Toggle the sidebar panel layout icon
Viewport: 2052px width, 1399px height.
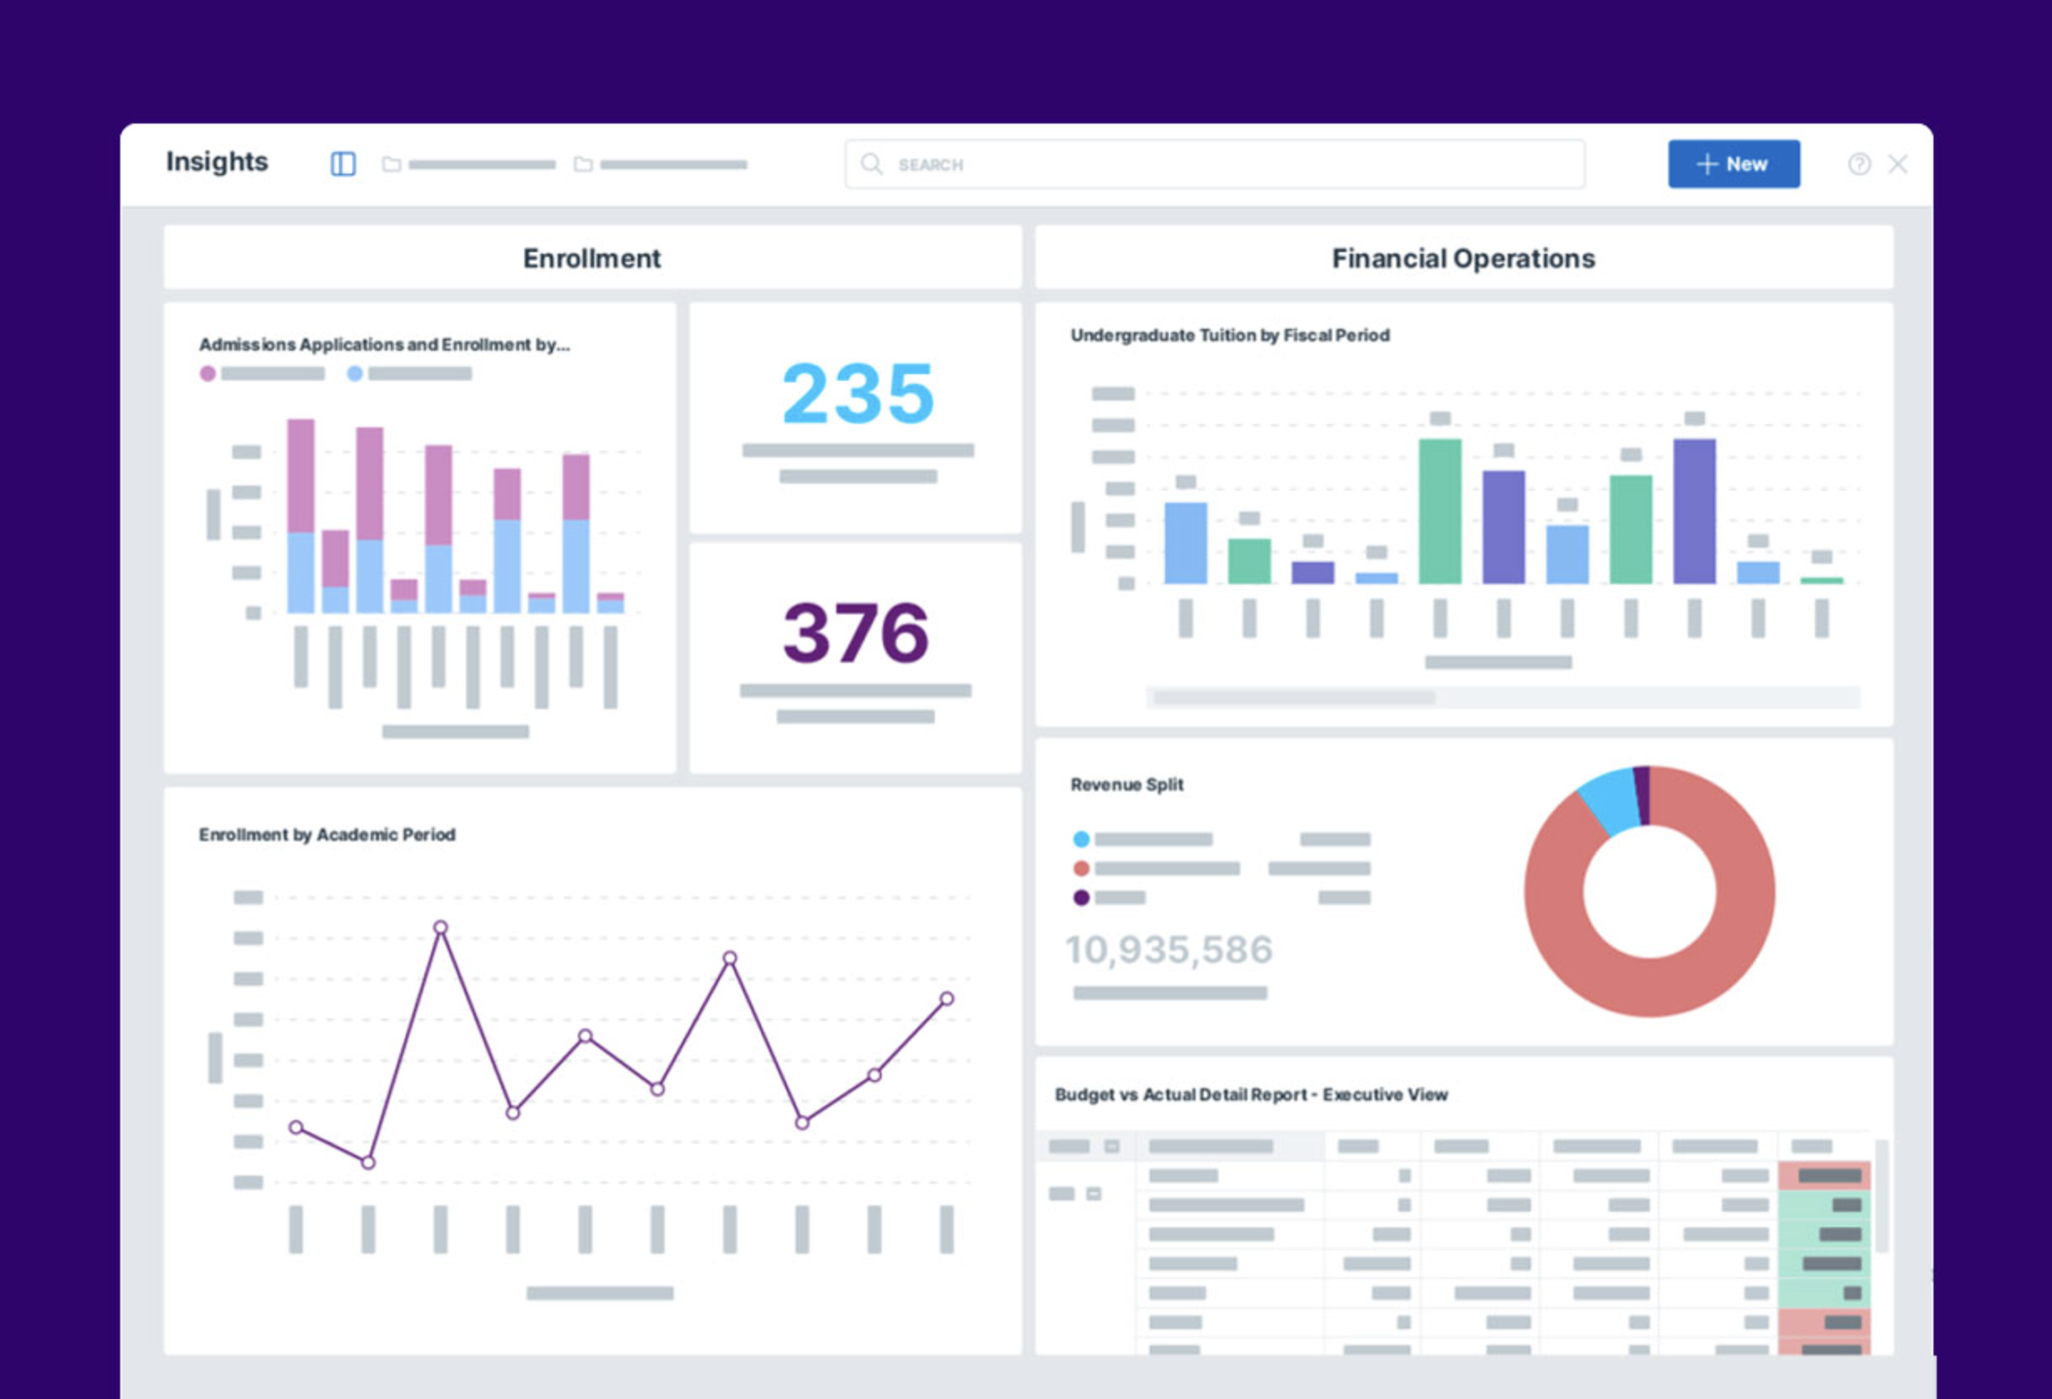pos(342,164)
